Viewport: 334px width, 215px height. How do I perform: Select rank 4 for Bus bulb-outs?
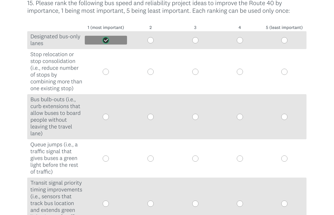(240, 117)
